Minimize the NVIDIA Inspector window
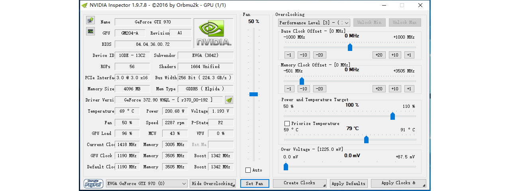Viewport: 510px width, 191px height. pyautogui.click(x=384, y=5)
